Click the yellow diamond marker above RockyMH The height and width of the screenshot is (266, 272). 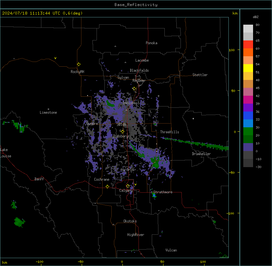pyautogui.click(x=79, y=64)
